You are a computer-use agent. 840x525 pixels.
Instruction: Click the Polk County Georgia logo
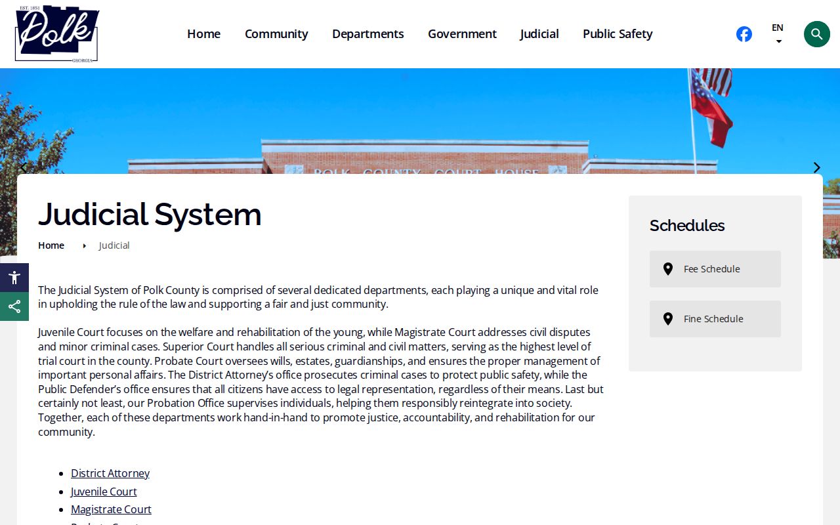(57, 33)
